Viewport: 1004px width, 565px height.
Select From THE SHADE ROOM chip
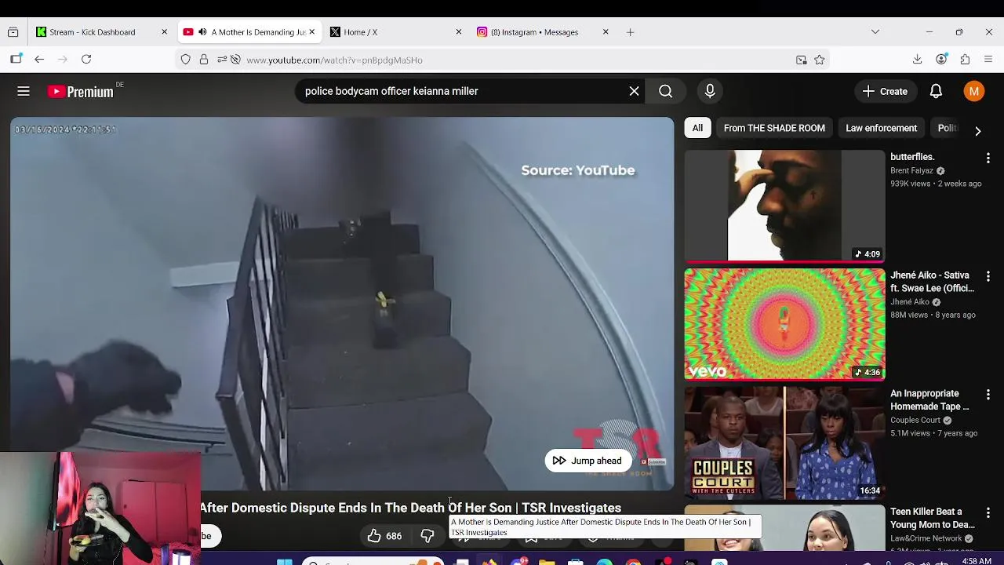click(774, 128)
